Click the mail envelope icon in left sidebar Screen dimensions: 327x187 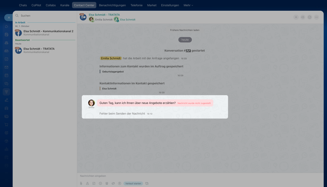(x=6, y=67)
